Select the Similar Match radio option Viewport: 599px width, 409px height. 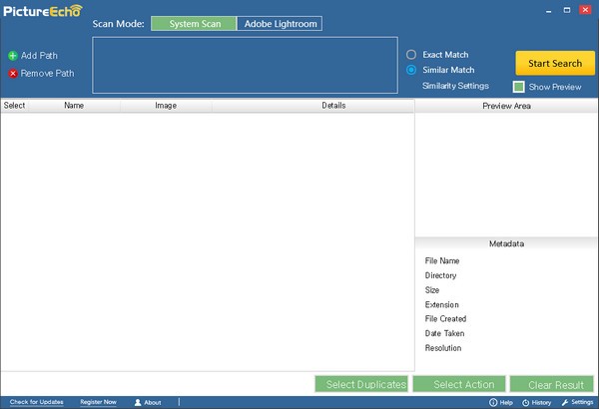(x=411, y=70)
